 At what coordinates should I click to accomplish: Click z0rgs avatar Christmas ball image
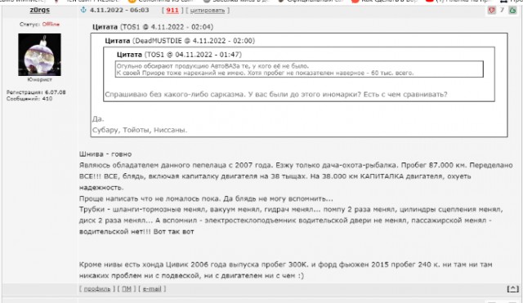coord(40,55)
